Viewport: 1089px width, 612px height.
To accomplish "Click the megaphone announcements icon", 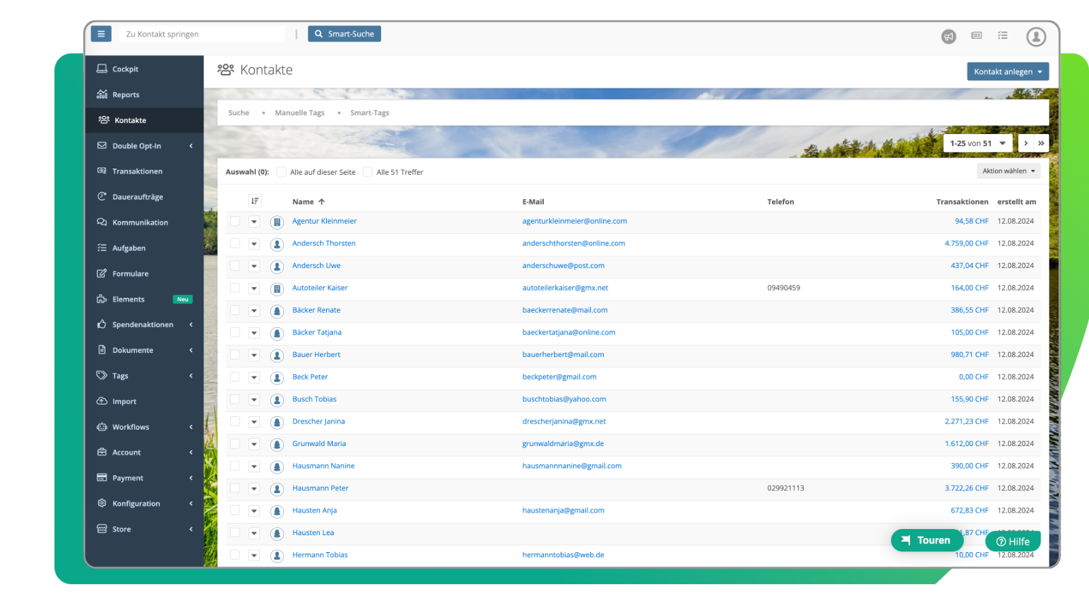I will click(x=949, y=37).
